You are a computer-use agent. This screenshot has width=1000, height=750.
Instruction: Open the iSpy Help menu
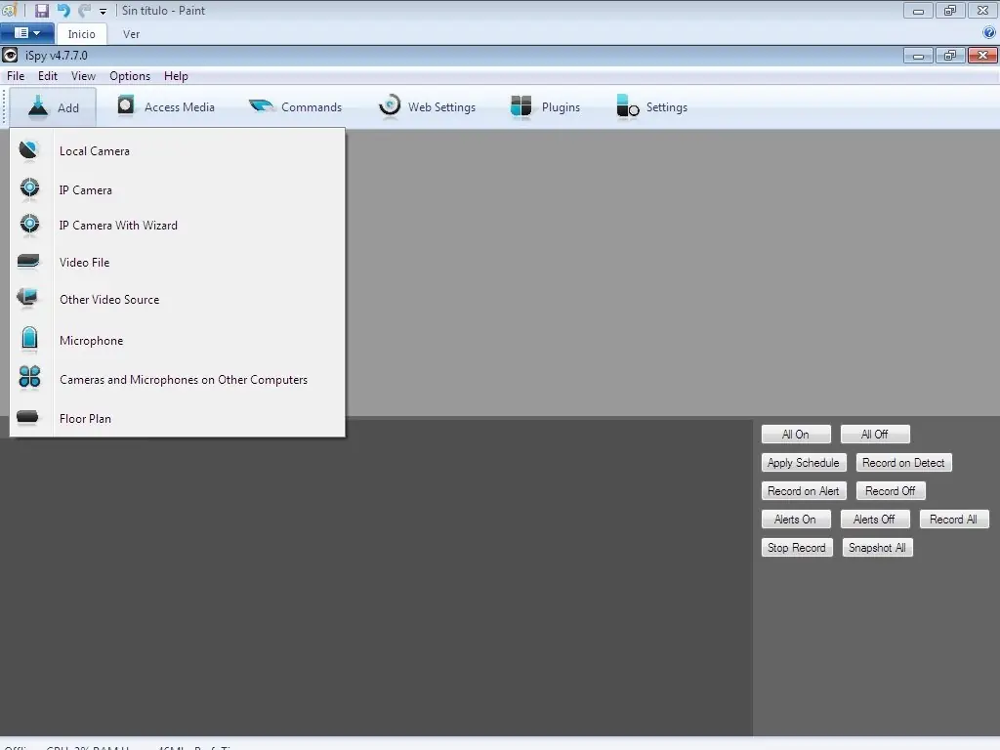pyautogui.click(x=176, y=76)
